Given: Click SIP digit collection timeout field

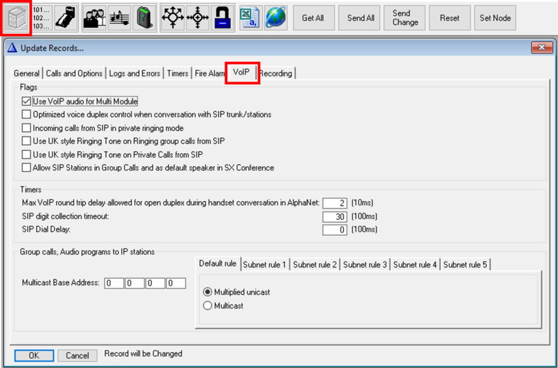Looking at the screenshot, I should click(x=335, y=216).
